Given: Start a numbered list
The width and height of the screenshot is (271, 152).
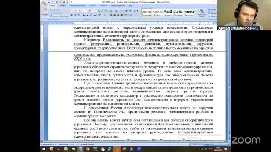Looking at the screenshot, I should [x=116, y=11].
